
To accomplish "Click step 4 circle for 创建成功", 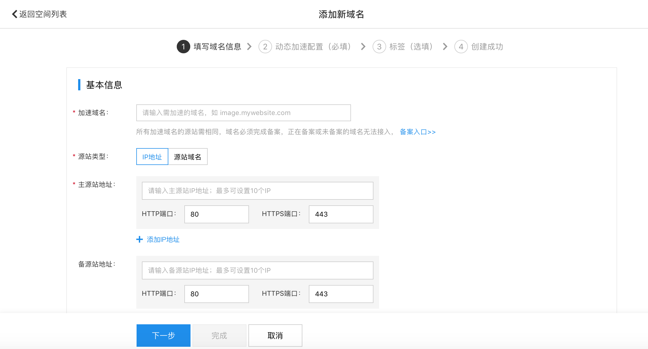I will (x=461, y=47).
